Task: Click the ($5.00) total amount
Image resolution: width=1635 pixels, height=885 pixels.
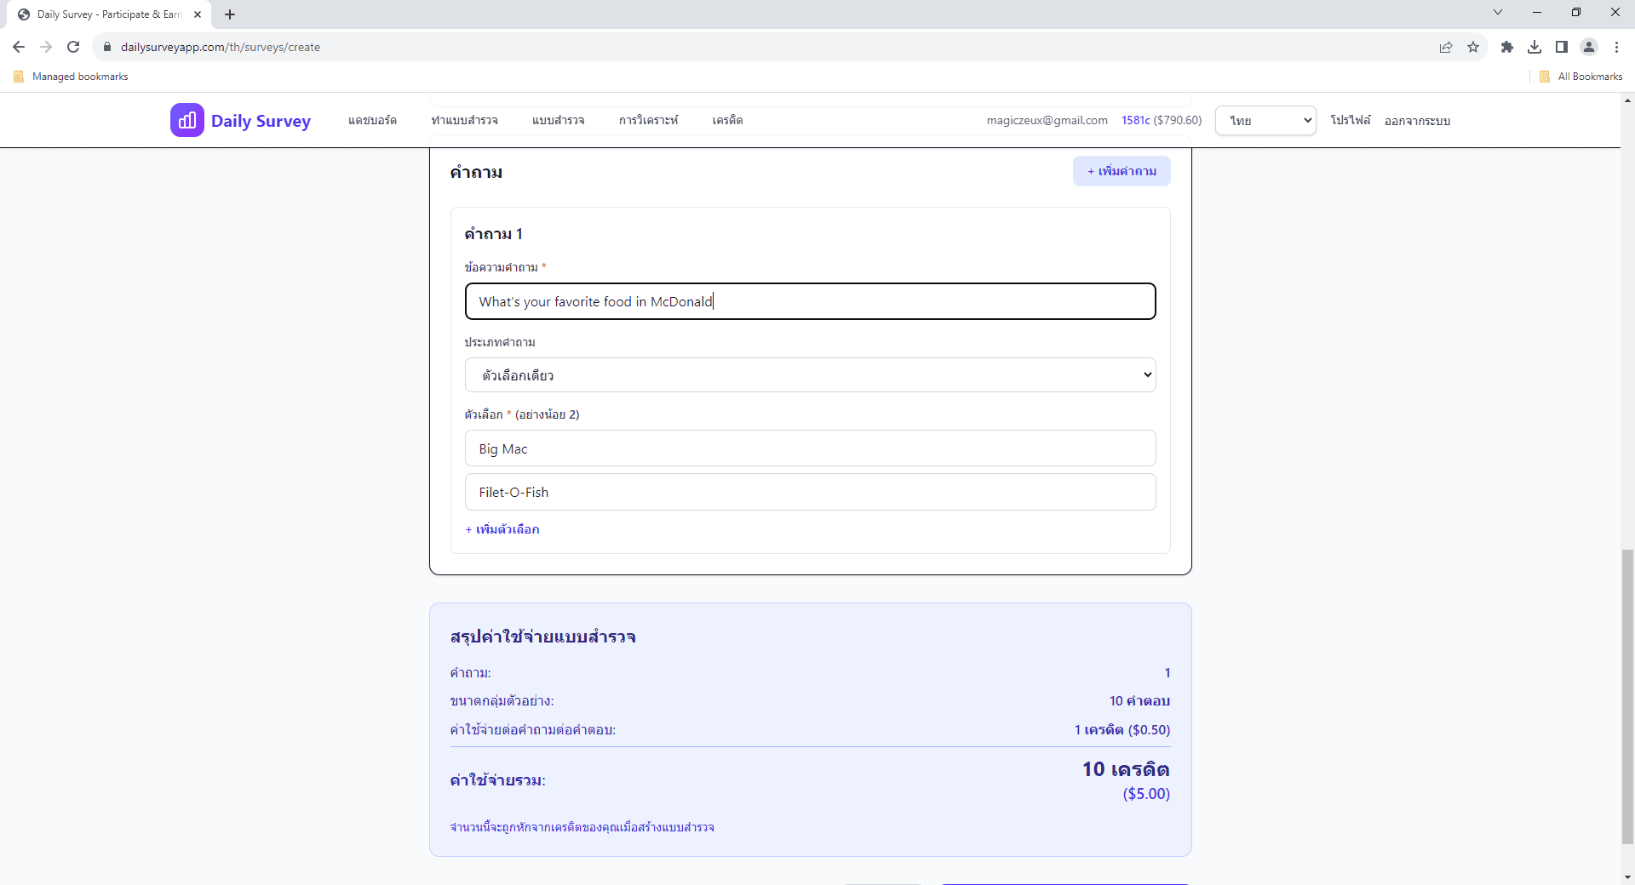Action: coord(1146,794)
